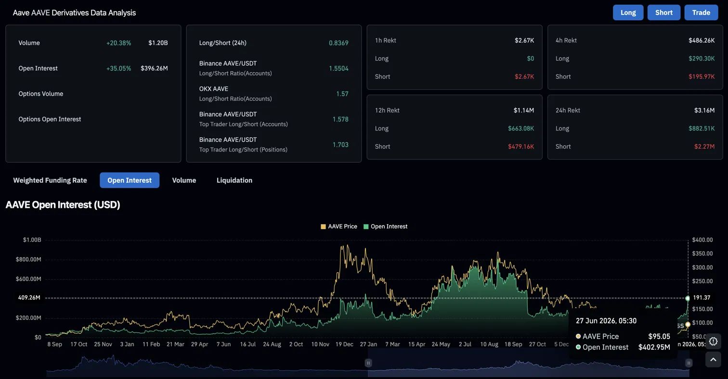
Task: Click the Binance accounts ratio value 1.5504
Action: 338,68
